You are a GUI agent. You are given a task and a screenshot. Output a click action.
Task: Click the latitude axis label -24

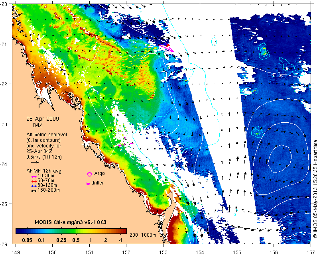pyautogui.click(x=4, y=164)
